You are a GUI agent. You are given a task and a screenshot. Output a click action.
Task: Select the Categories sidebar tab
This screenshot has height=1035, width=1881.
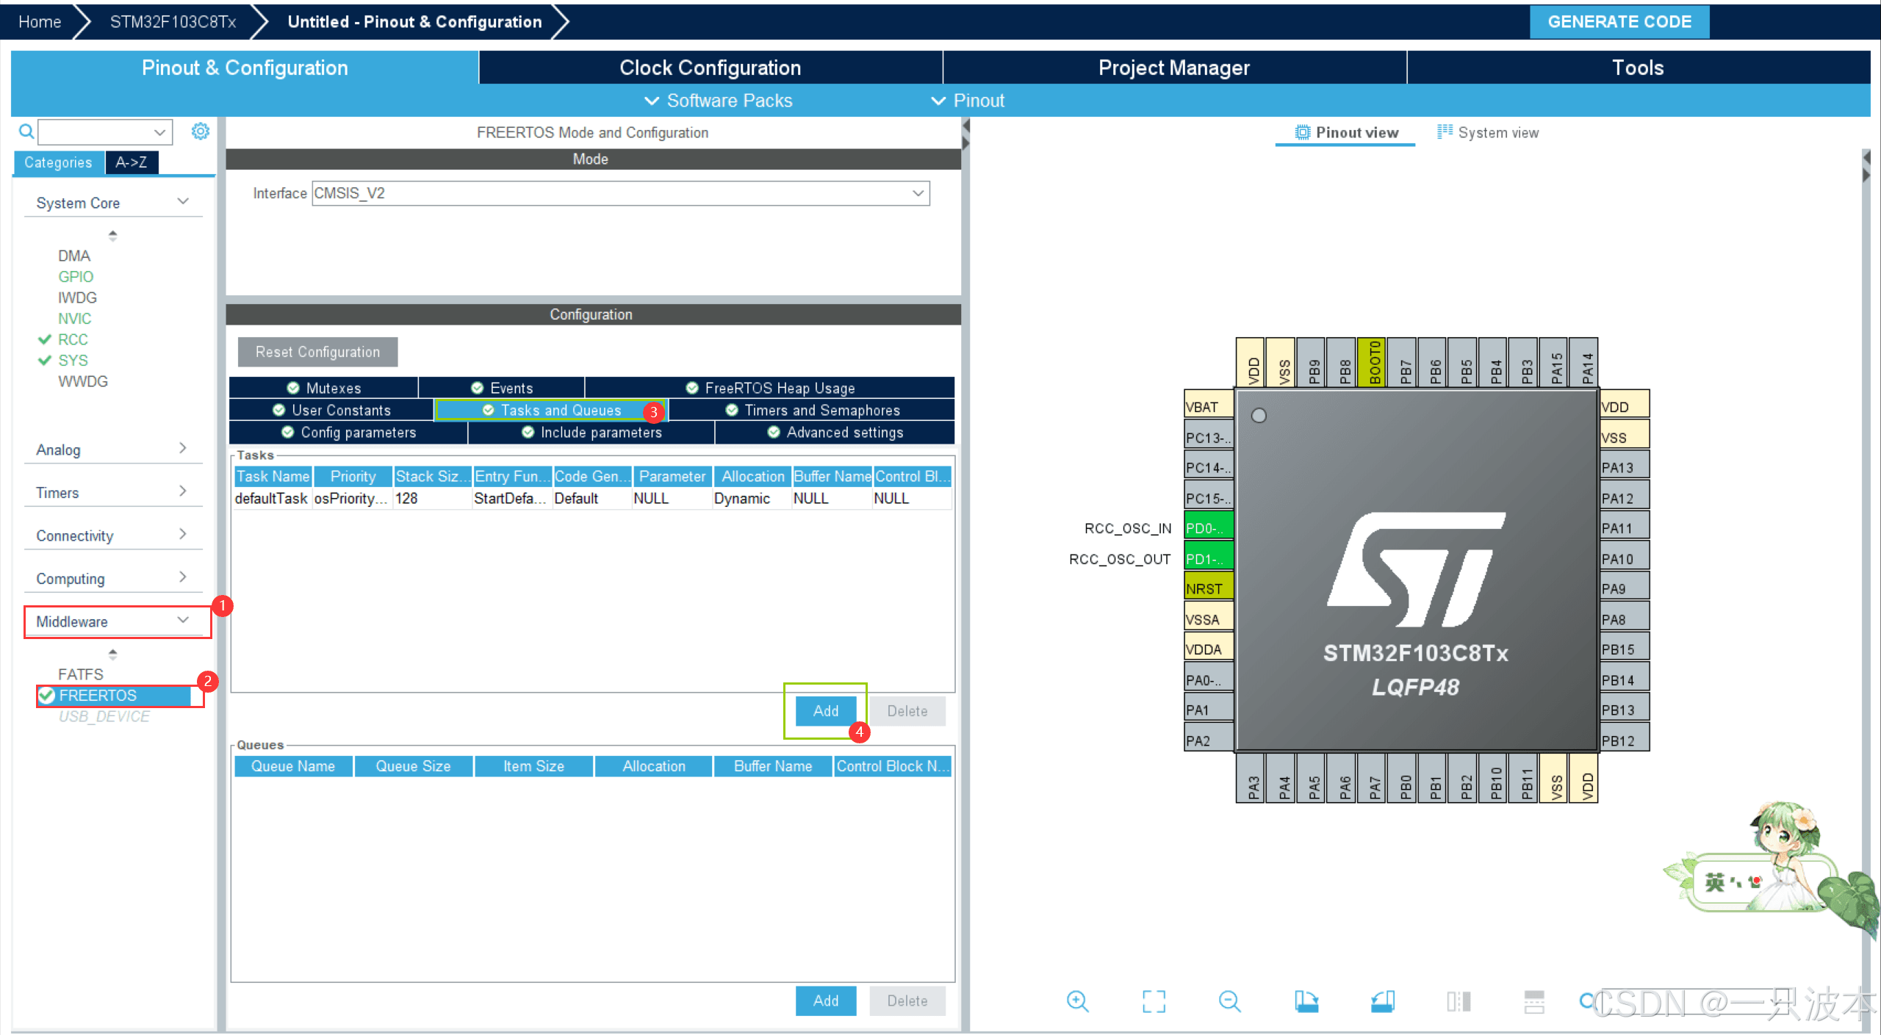pos(58,162)
